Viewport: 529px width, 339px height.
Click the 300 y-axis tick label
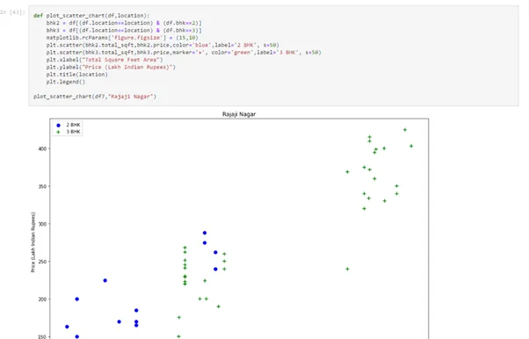click(42, 224)
